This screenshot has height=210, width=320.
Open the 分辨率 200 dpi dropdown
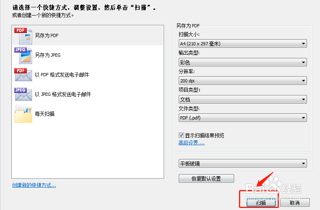(x=243, y=81)
